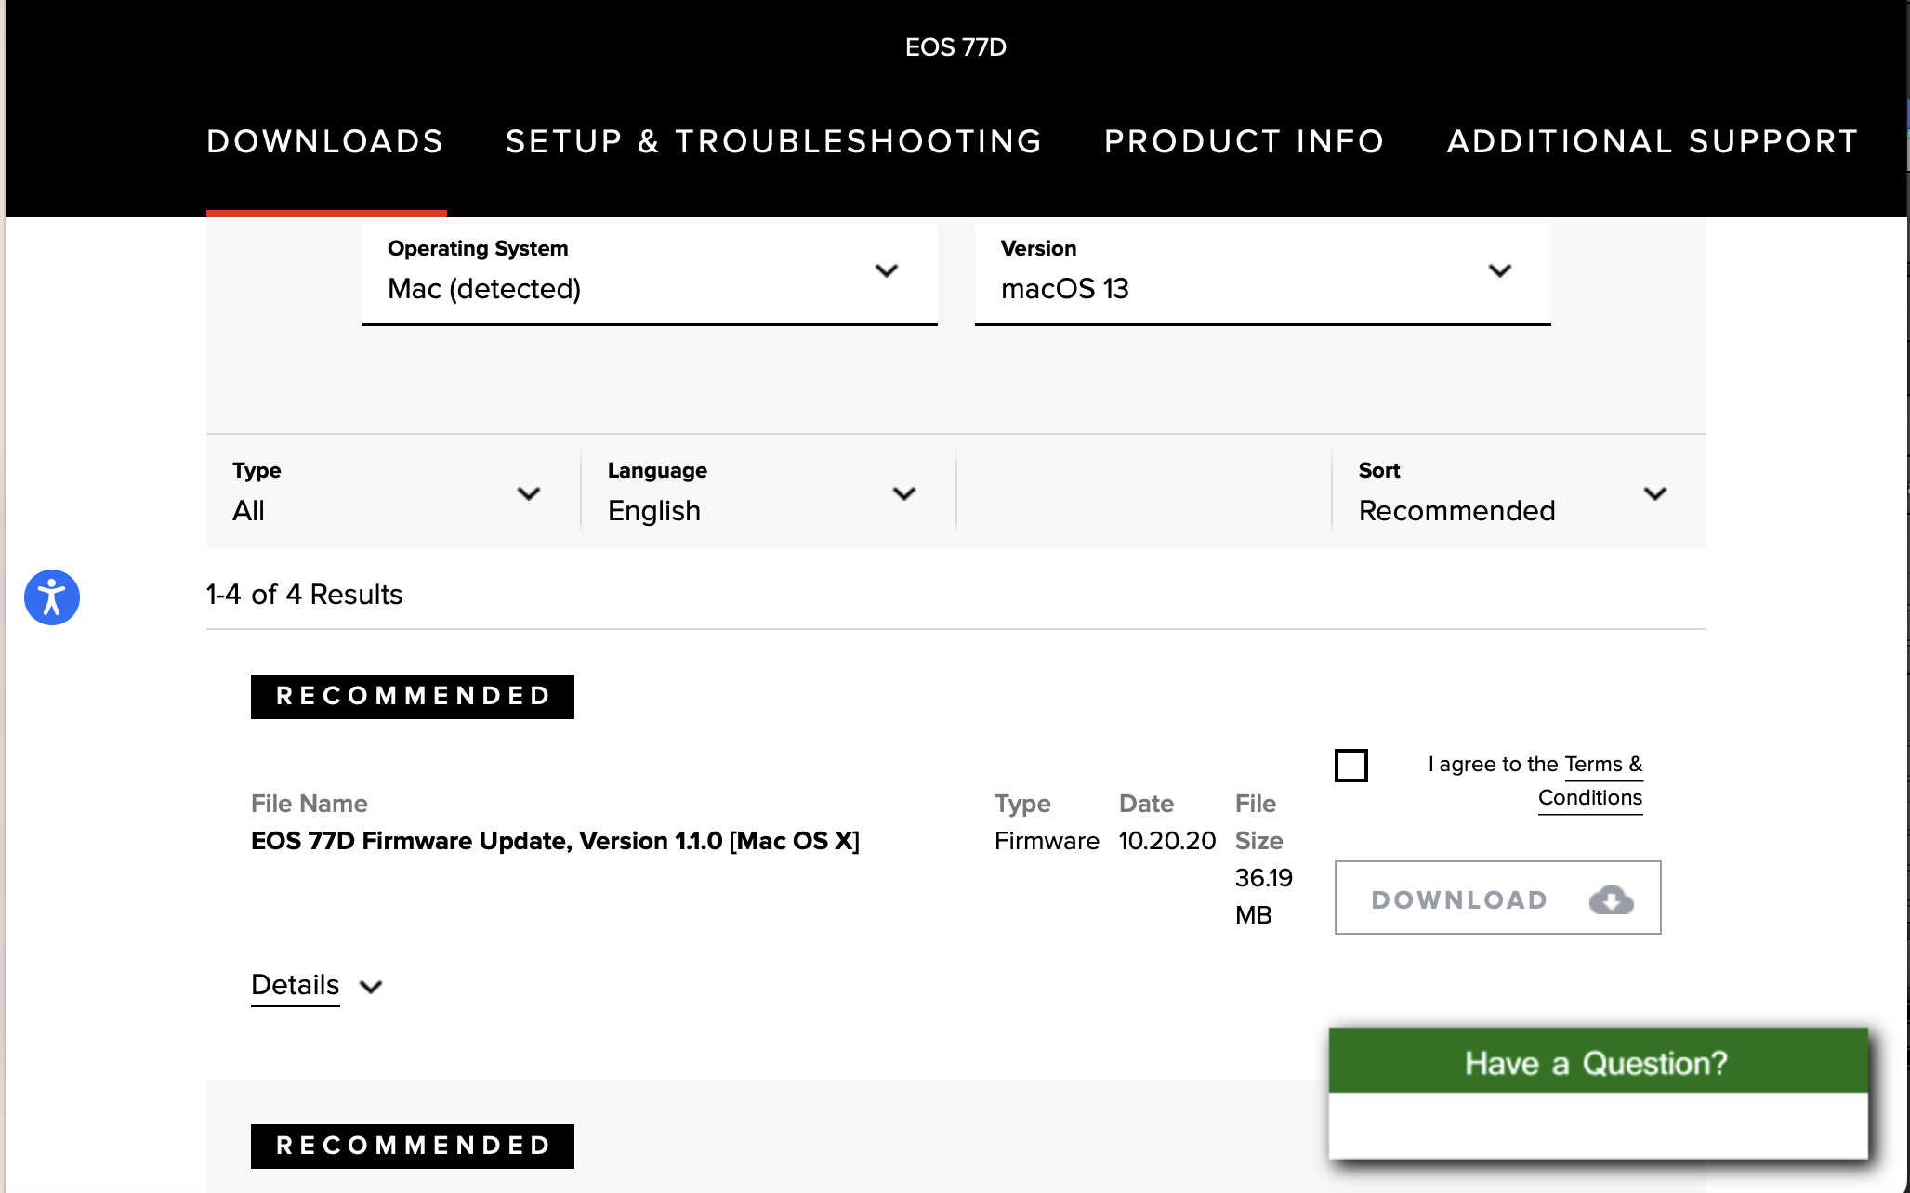Open the Product Info tab

(x=1245, y=141)
